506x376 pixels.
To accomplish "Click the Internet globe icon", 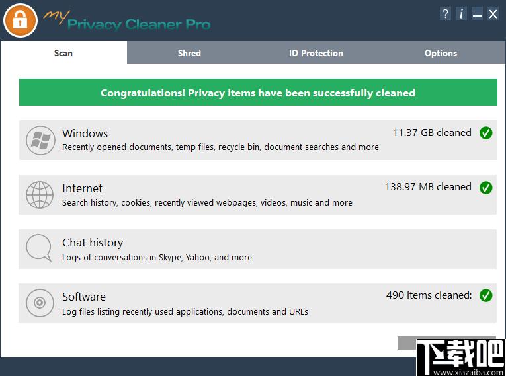I will pyautogui.click(x=39, y=195).
